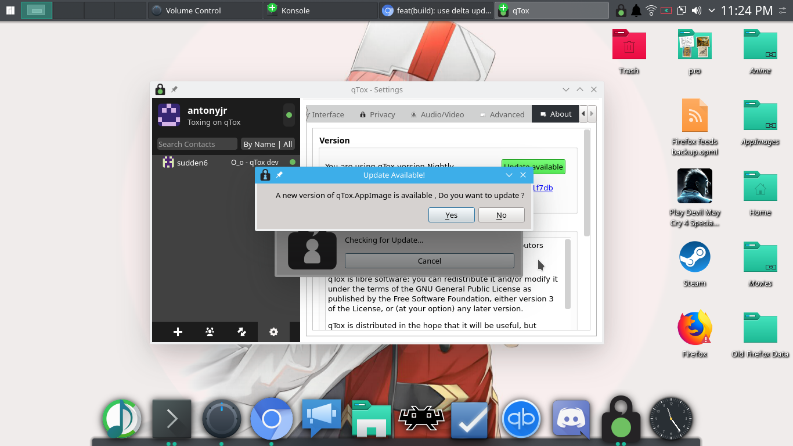
Task: Open panel configuration sliders icon
Action: (783, 10)
